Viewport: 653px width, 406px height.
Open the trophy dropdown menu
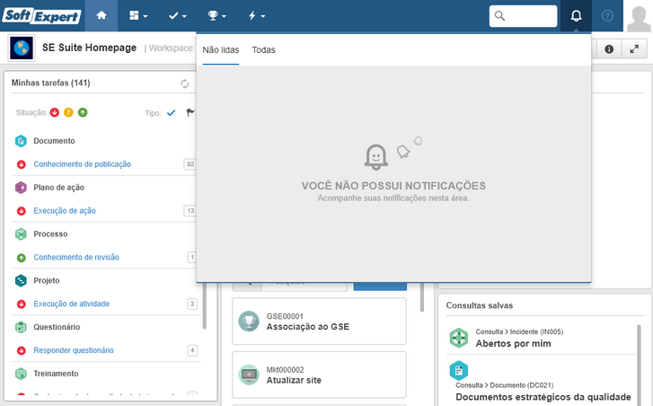pos(216,16)
